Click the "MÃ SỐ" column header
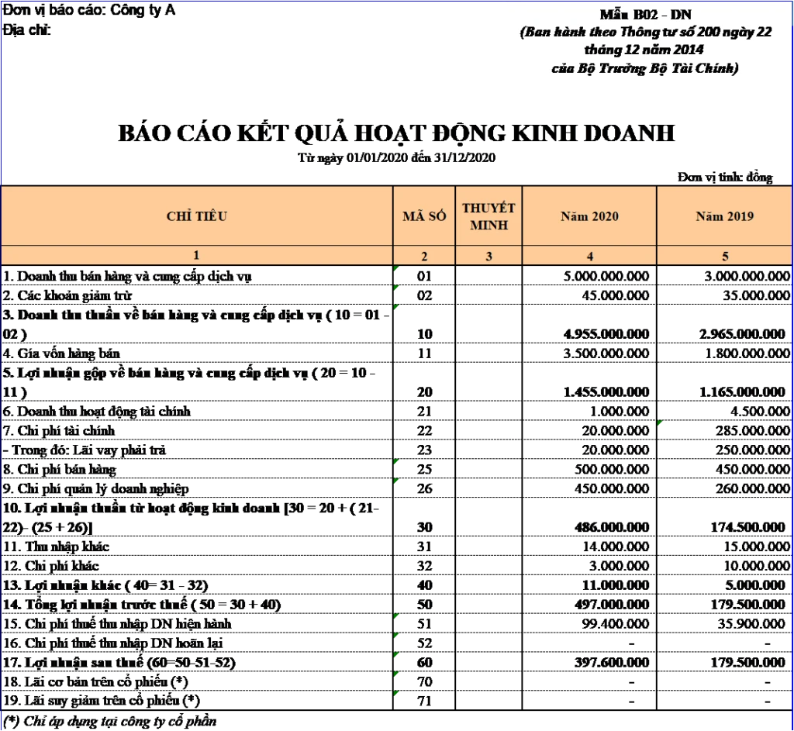 pos(424,216)
